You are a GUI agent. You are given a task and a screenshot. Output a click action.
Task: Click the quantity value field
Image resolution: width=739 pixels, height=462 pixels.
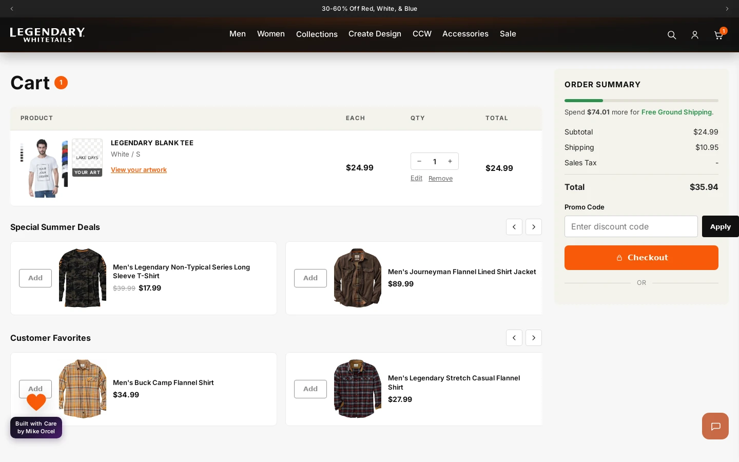pos(435,161)
